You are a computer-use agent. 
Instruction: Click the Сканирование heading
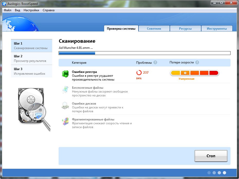coord(77,41)
